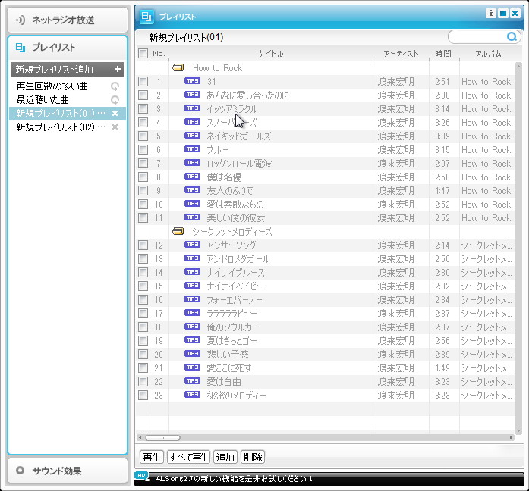Click the search magnifier icon
The height and width of the screenshot is (491, 529).
(512, 36)
